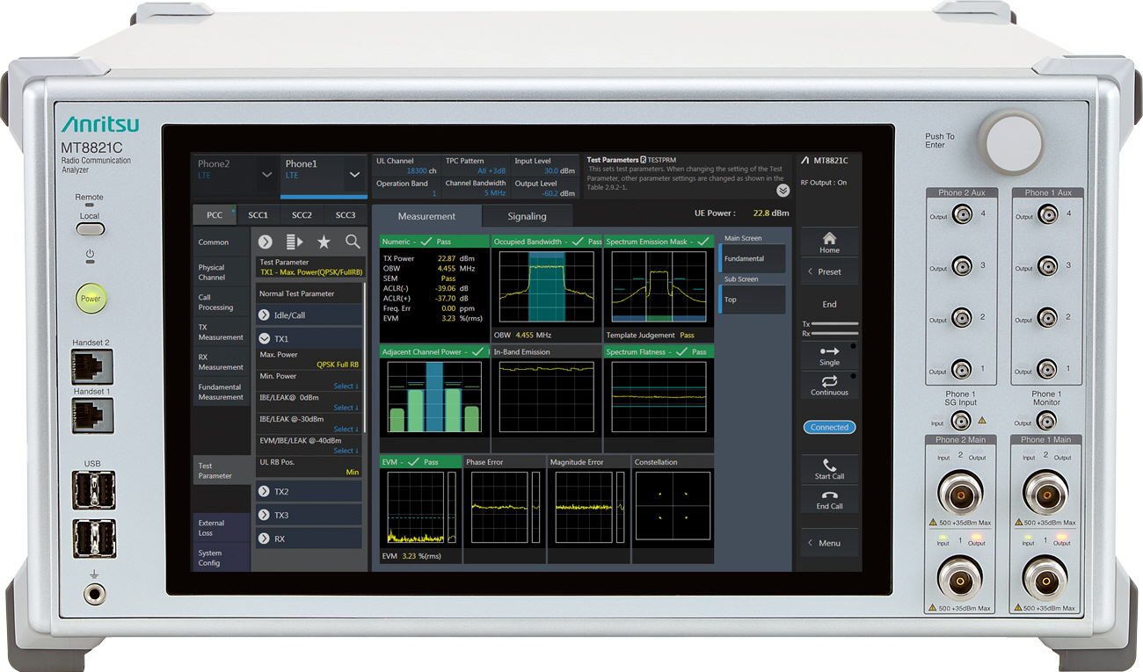Viewport: 1143px width, 672px height.
Task: Switch to the SCC2 carrier tab
Action: point(302,215)
